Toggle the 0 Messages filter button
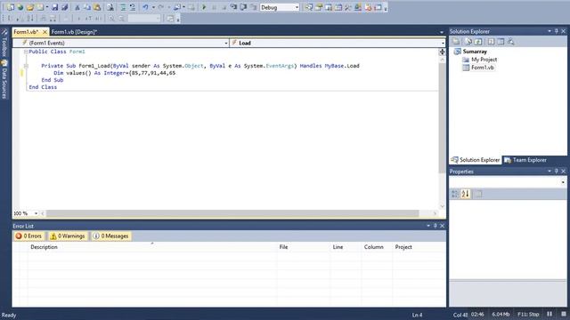This screenshot has width=570, height=320. click(110, 236)
